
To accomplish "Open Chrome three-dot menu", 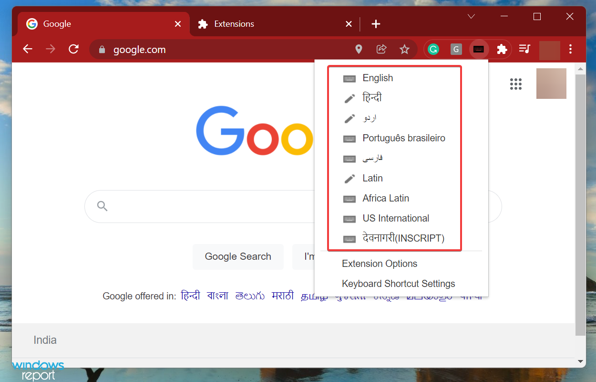I will point(571,49).
